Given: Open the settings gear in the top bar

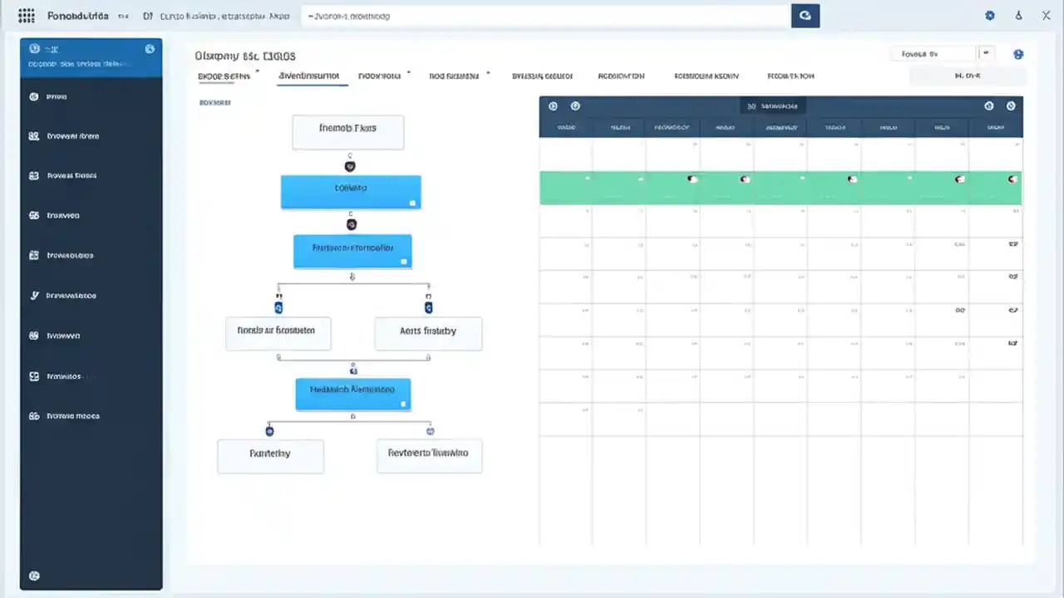Looking at the screenshot, I should click(x=989, y=15).
